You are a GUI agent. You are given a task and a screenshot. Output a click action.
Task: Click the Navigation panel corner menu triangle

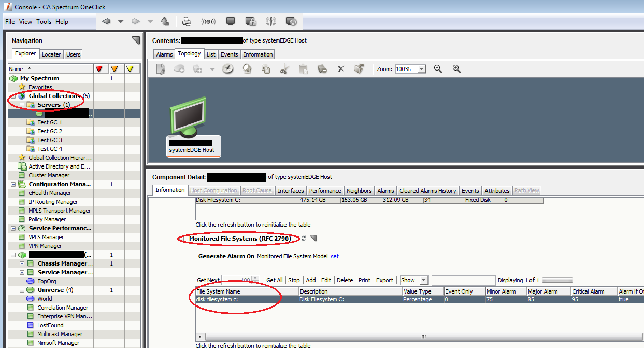[136, 40]
